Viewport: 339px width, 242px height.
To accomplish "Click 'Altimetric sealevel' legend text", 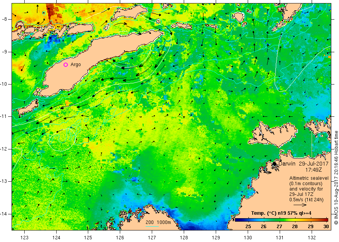I will pos(309,178).
